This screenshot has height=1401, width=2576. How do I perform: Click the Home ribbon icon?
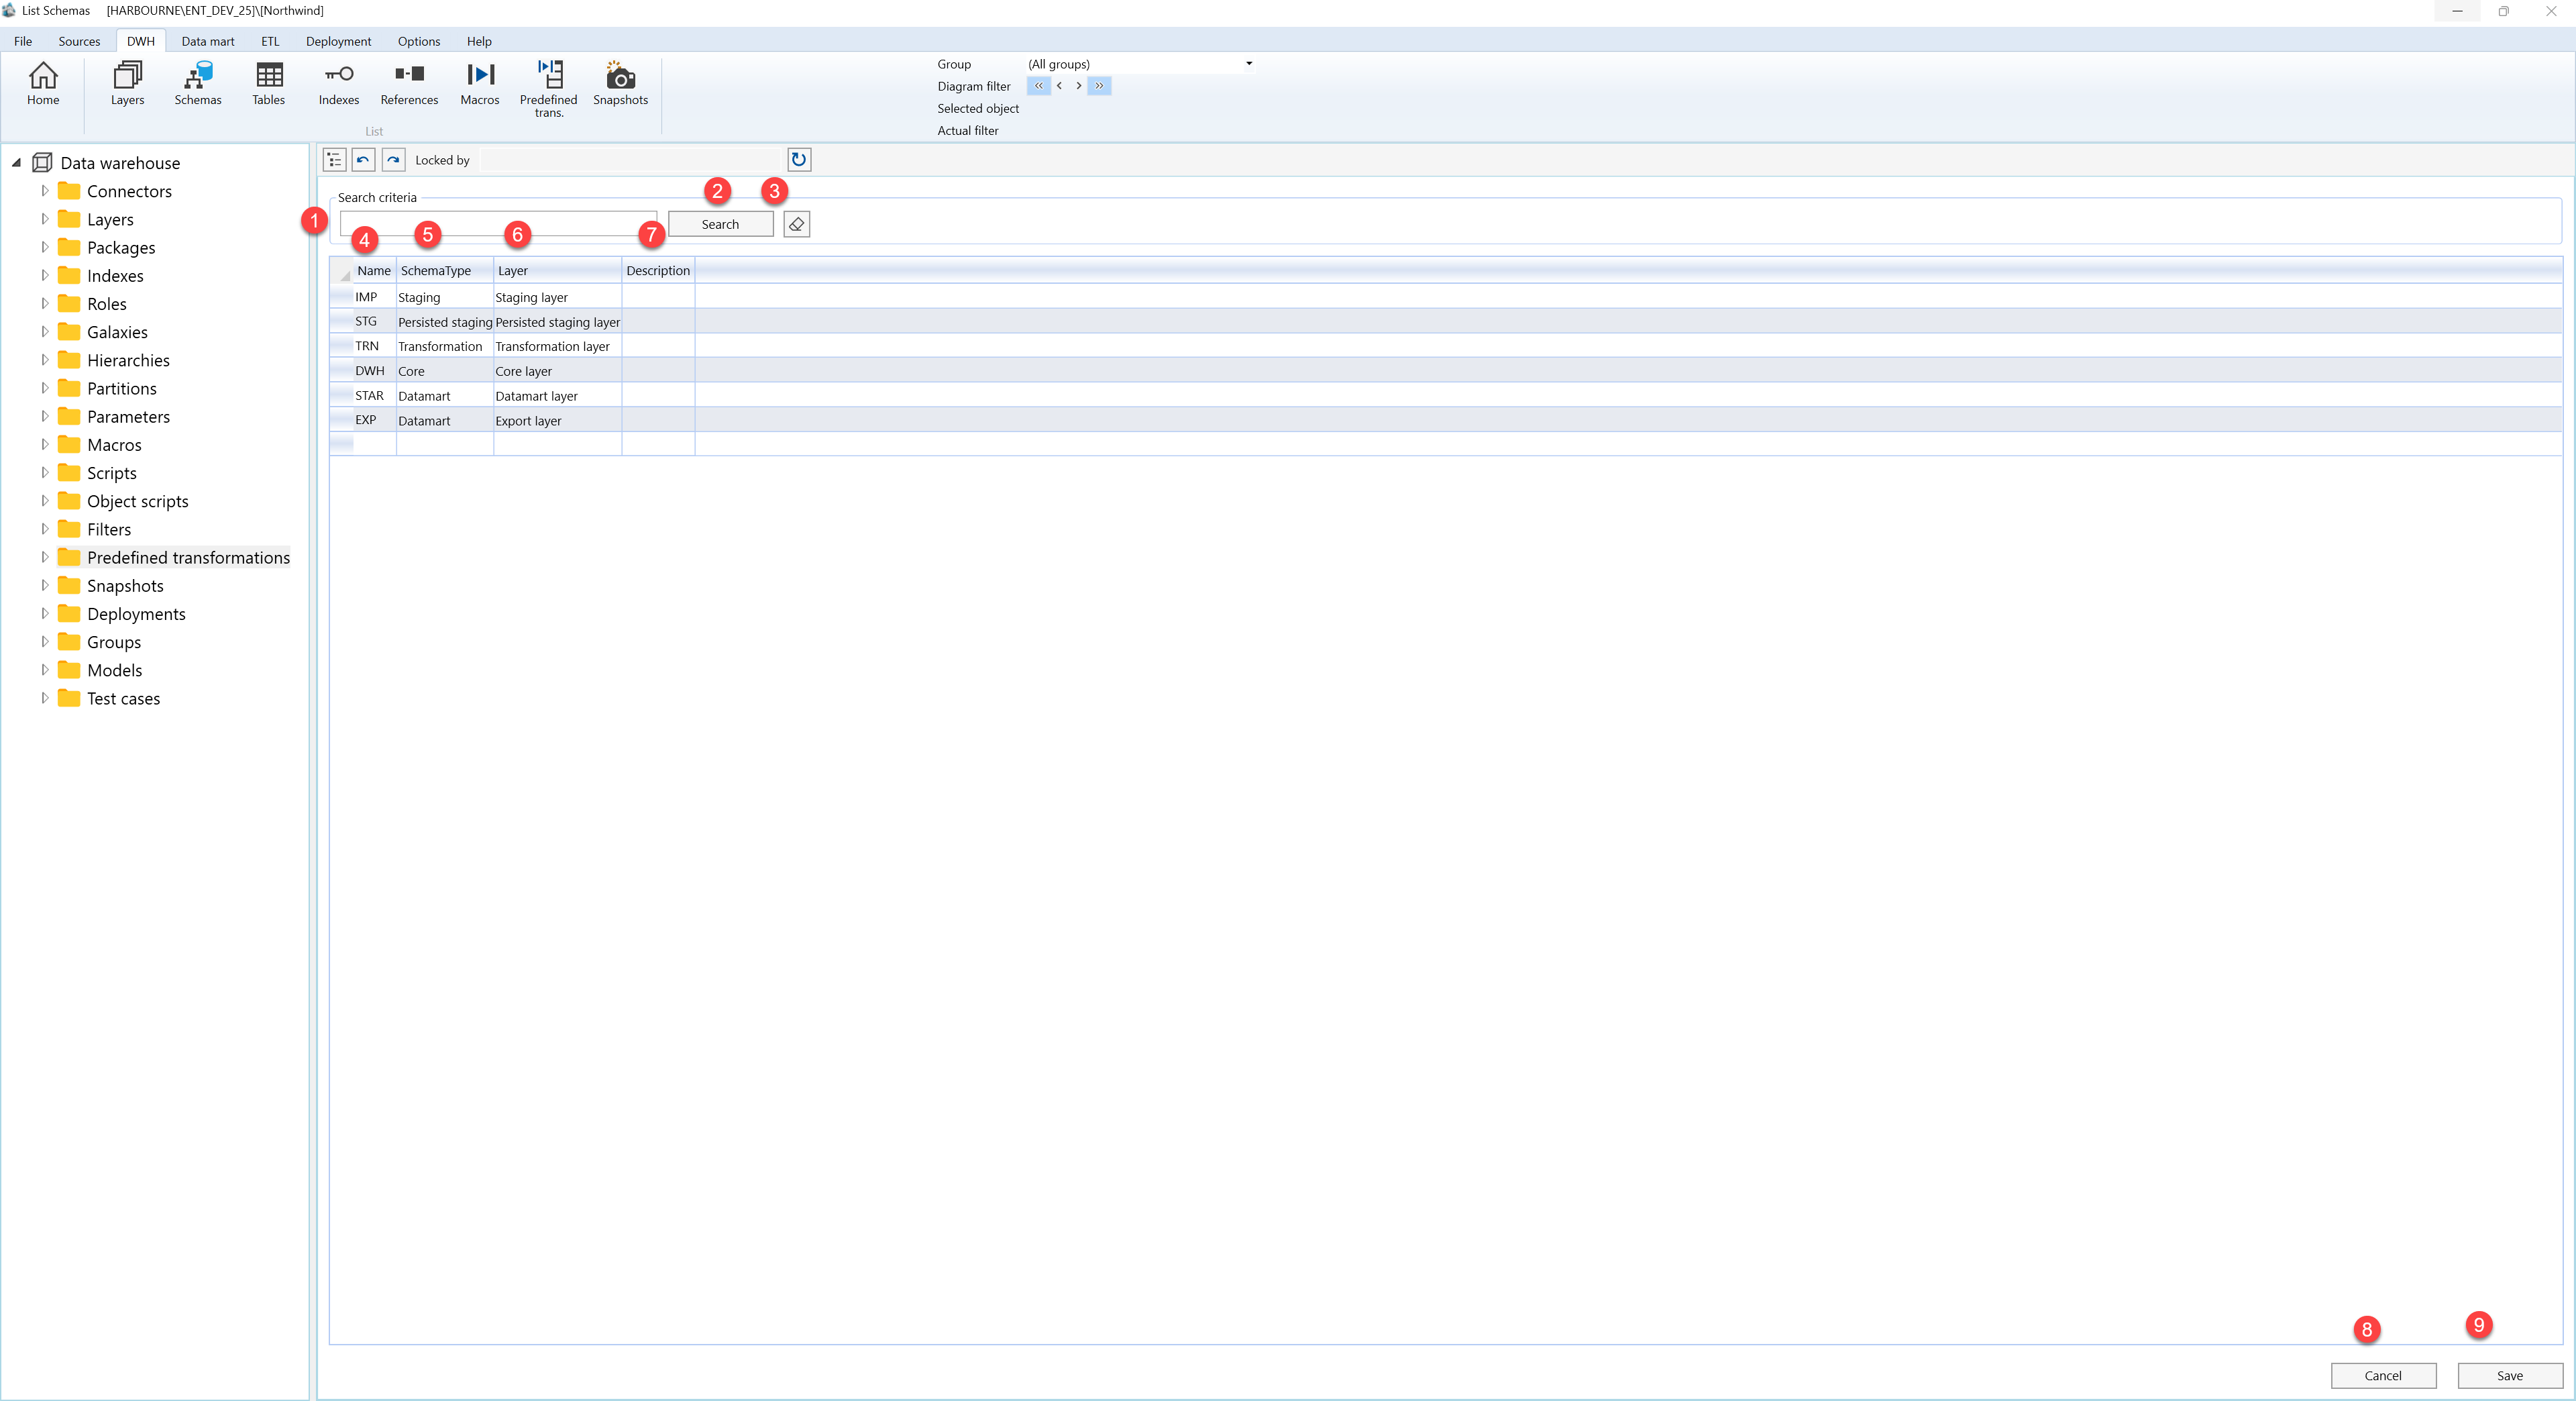(x=43, y=83)
